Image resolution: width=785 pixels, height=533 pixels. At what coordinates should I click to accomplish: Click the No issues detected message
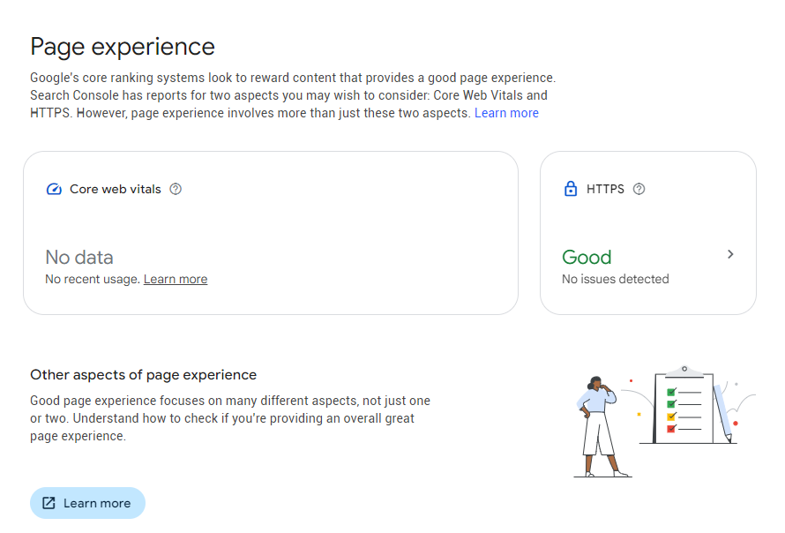615,279
